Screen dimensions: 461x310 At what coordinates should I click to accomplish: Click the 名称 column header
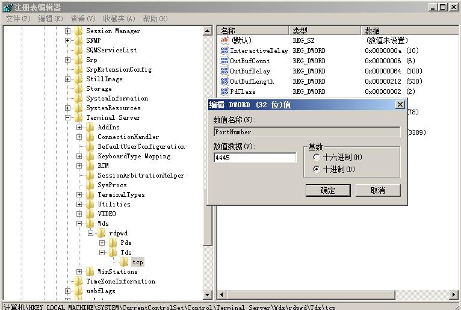253,30
